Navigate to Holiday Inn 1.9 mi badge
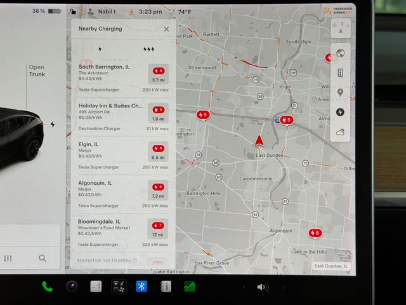406x305 pixels. (x=158, y=113)
